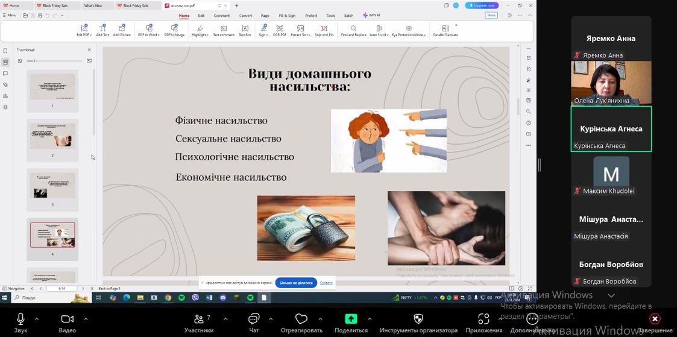Viewport: 677px width, 337px height.
Task: Start Auto Scroll
Action: 378,31
